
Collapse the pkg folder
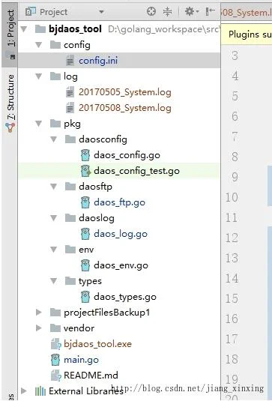click(x=39, y=124)
